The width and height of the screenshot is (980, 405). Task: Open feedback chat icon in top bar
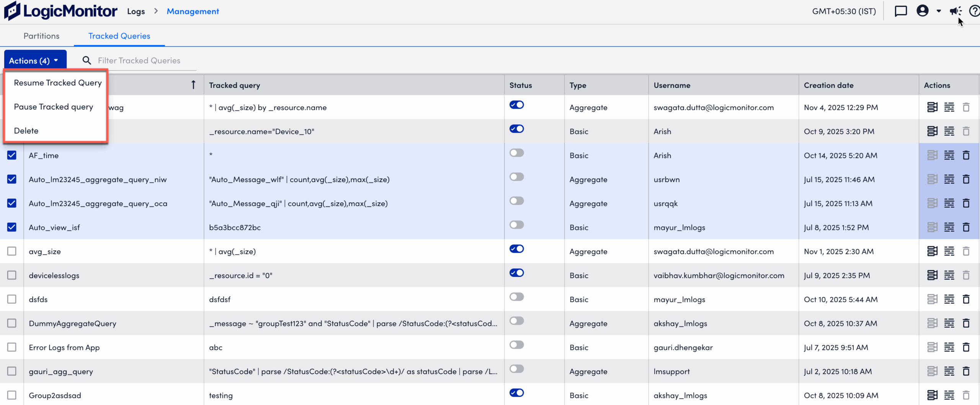(901, 11)
